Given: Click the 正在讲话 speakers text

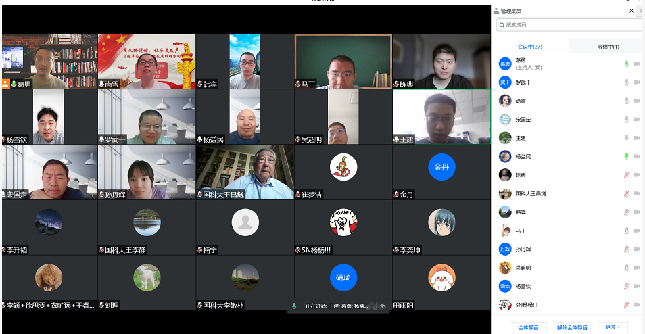Looking at the screenshot, I should [x=337, y=306].
